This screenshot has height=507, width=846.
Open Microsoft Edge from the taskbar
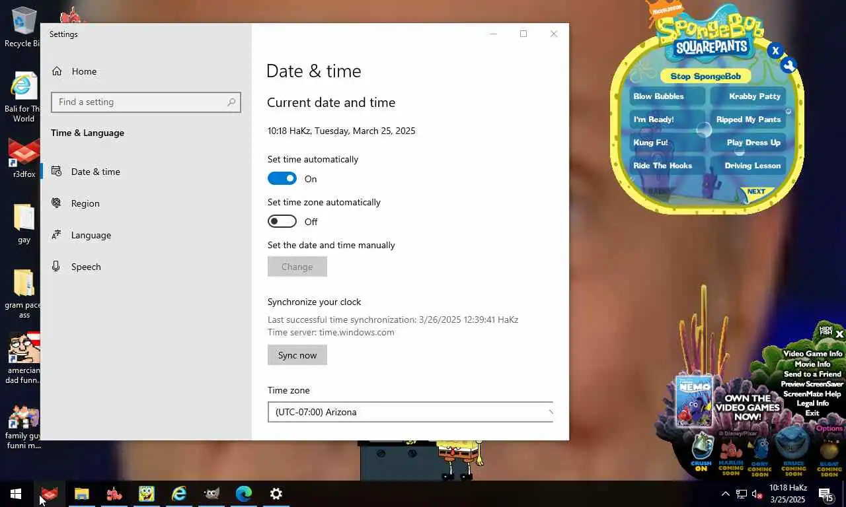coord(244,494)
